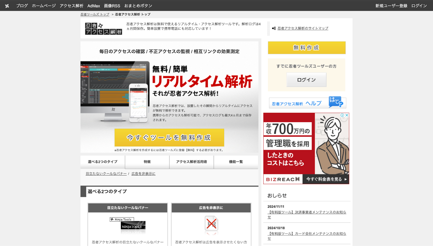
Task: Switch to the 特徴 tab
Action: (x=147, y=162)
